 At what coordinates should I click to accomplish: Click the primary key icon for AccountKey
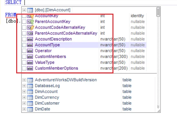pyautogui.click(x=30, y=16)
